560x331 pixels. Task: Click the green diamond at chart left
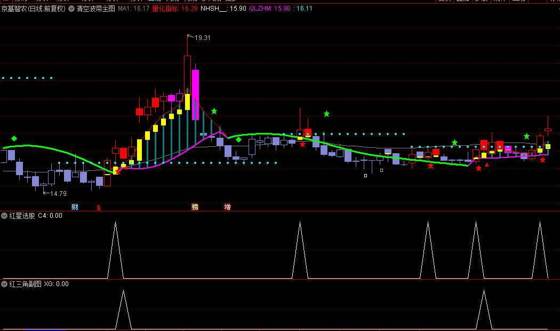(x=14, y=139)
